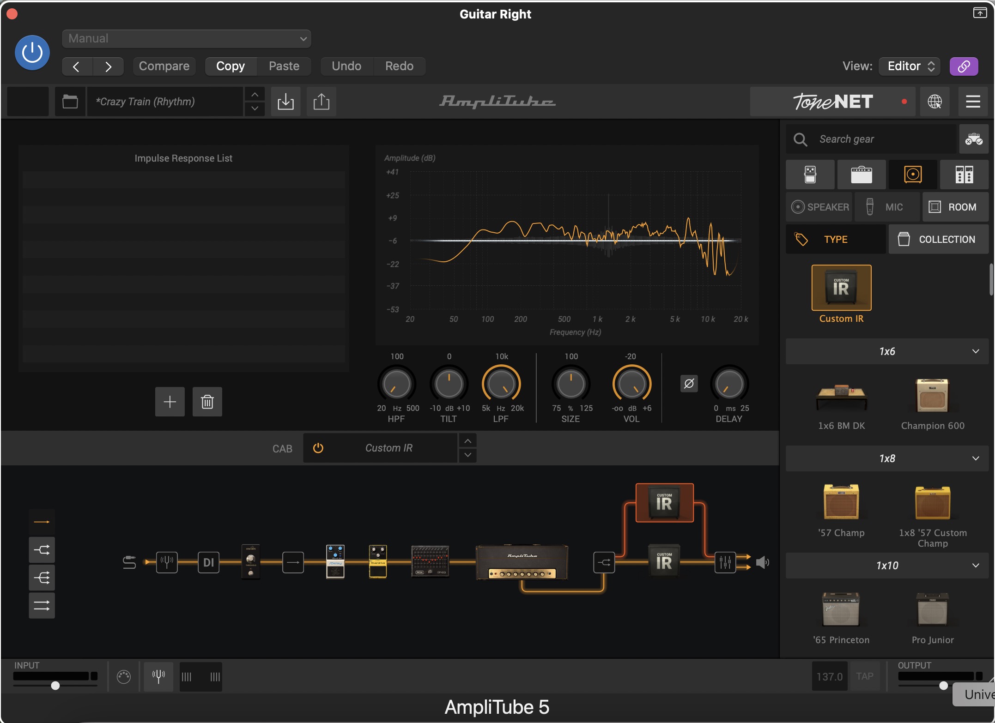This screenshot has width=995, height=723.
Task: Toggle the phase invert button
Action: point(689,384)
